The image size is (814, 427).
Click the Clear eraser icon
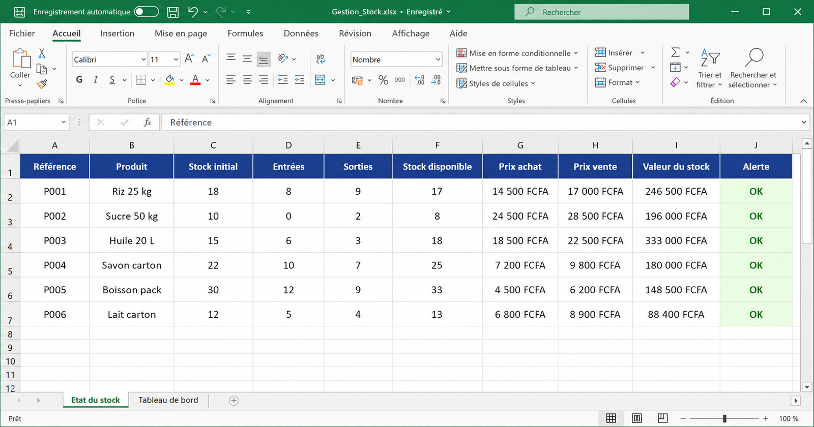click(675, 82)
